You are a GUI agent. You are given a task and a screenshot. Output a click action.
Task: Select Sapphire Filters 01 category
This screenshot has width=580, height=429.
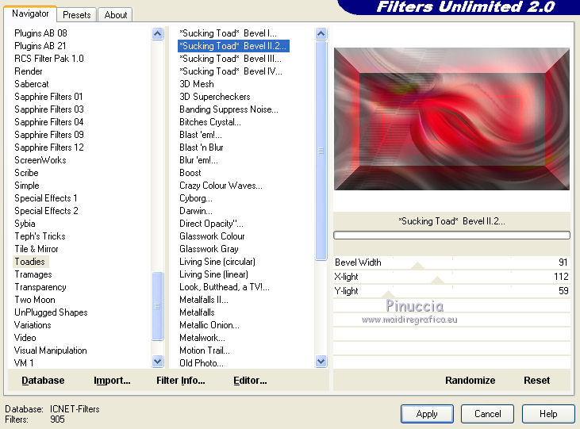[x=48, y=97]
